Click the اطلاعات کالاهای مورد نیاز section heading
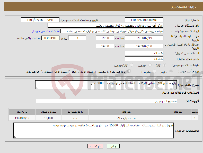 (x=180, y=93)
